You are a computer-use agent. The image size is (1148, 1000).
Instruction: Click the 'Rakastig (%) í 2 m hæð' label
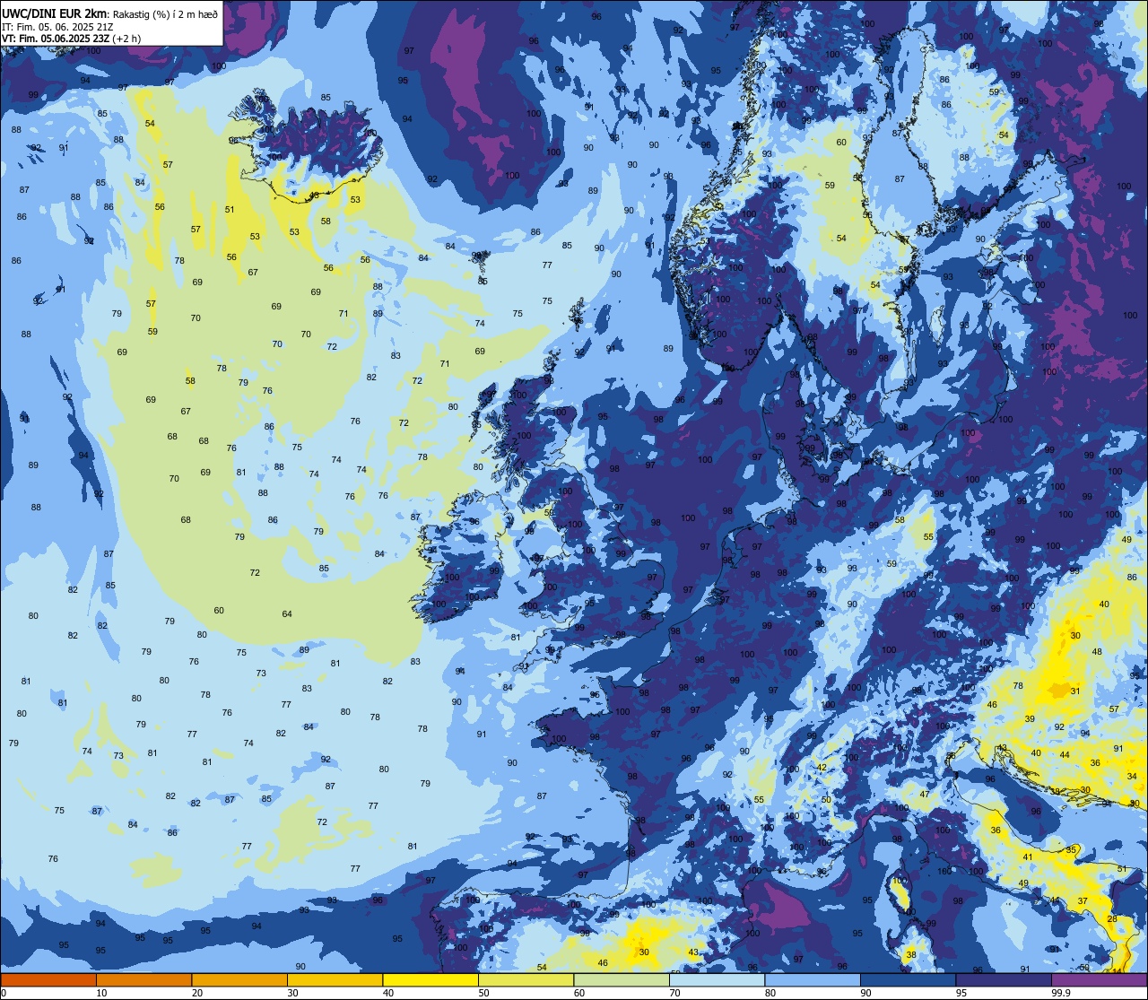(x=164, y=13)
